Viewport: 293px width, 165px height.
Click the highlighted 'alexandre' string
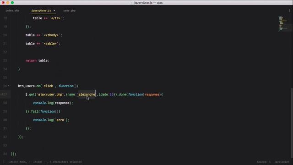pyautogui.click(x=87, y=94)
